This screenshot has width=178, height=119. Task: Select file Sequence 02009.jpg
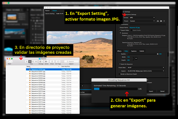[x=53, y=89]
